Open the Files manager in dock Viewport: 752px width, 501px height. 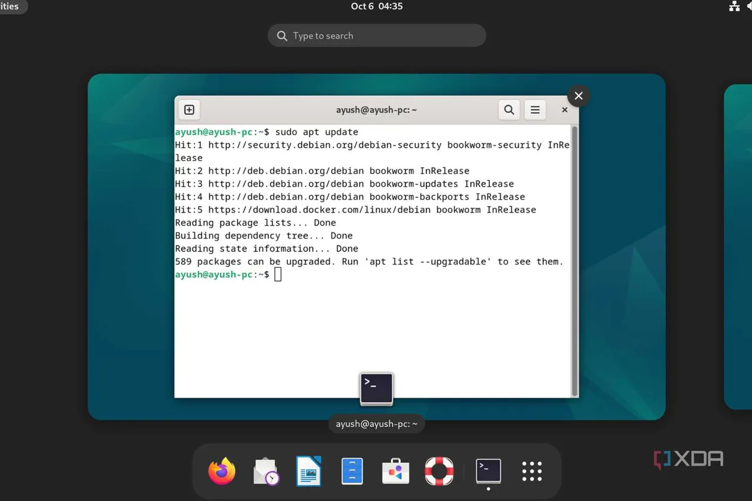pyautogui.click(x=352, y=471)
